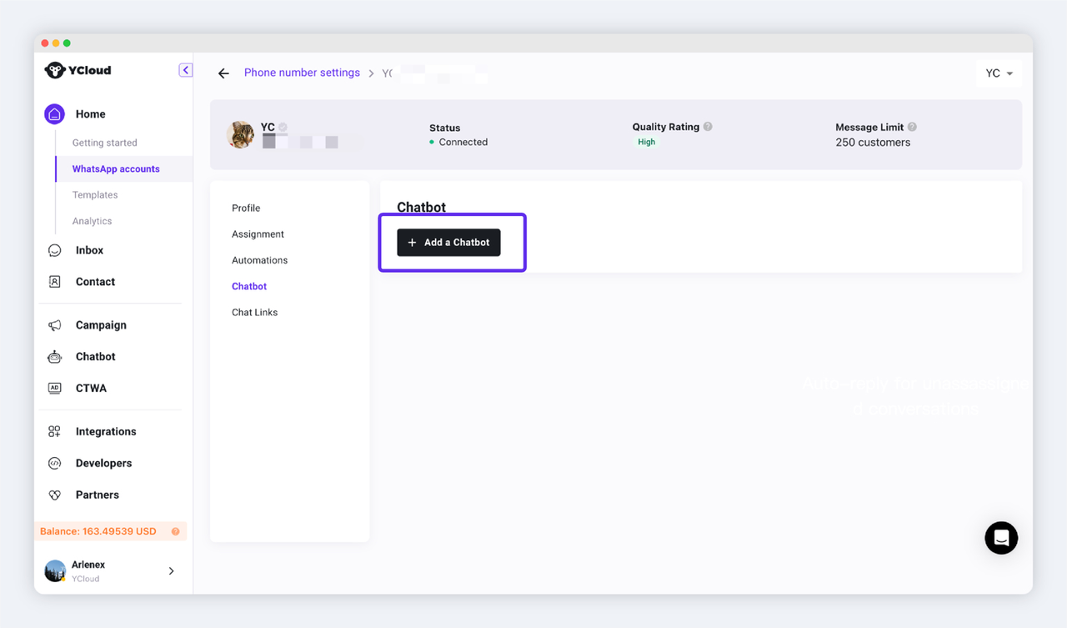This screenshot has height=628, width=1067.
Task: Switch to the Chat Links tab
Action: [x=254, y=312]
